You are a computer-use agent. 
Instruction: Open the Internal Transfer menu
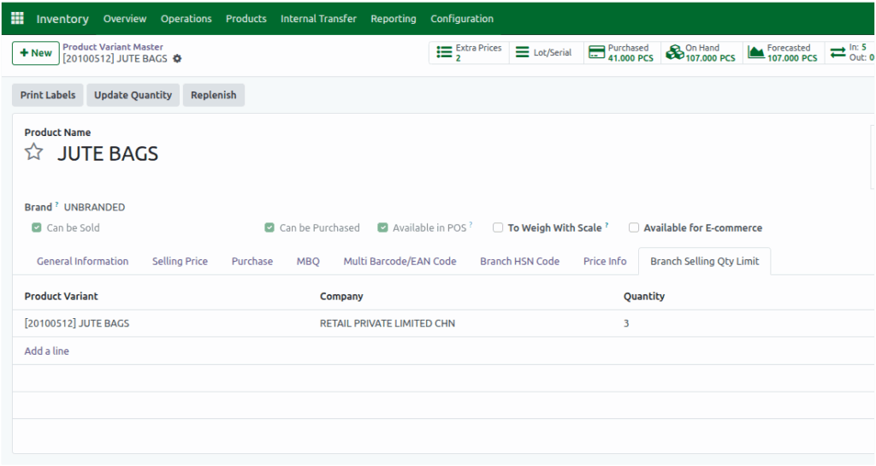tap(318, 19)
